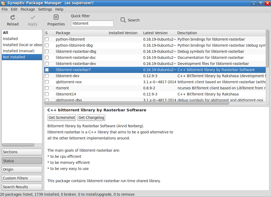The image size is (271, 197).
Task: Switch to Origin filter view
Action: (x=22, y=169)
